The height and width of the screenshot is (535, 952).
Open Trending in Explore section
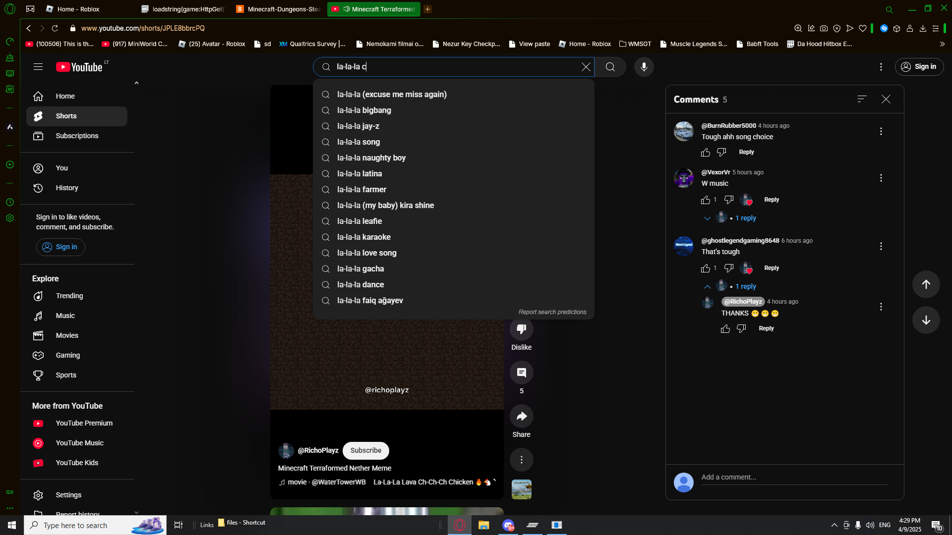(x=77, y=296)
